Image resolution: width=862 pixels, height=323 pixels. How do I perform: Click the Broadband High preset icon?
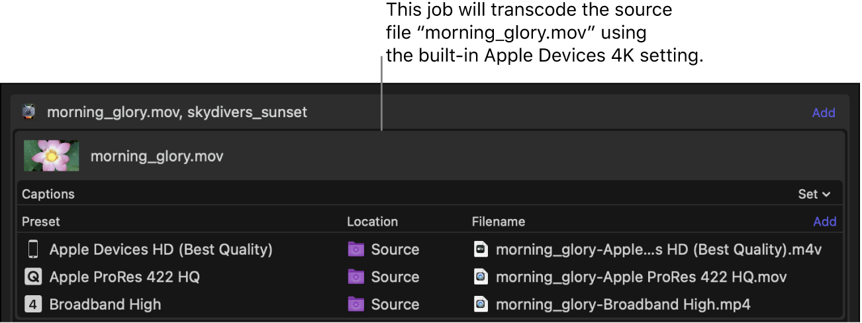coord(32,304)
